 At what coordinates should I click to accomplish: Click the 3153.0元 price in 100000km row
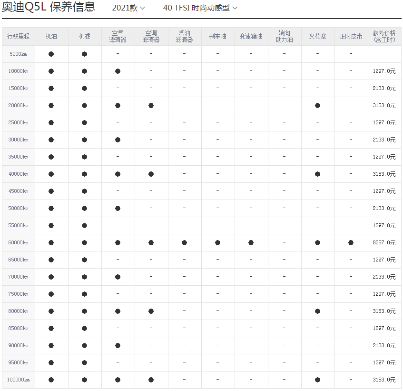tap(384, 380)
